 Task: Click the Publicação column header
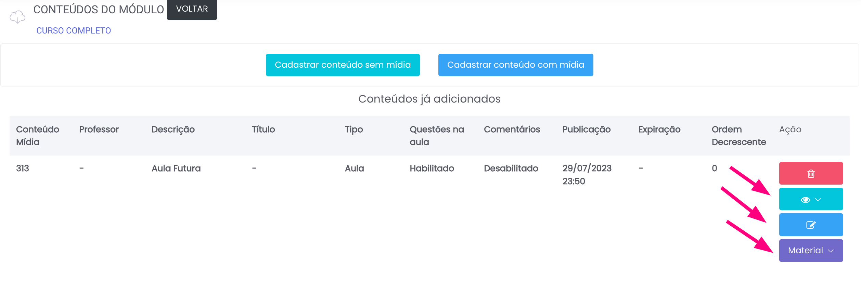pyautogui.click(x=586, y=130)
